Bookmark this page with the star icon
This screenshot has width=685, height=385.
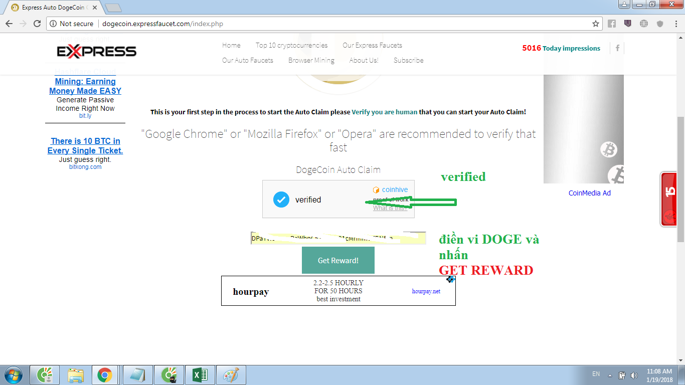596,24
